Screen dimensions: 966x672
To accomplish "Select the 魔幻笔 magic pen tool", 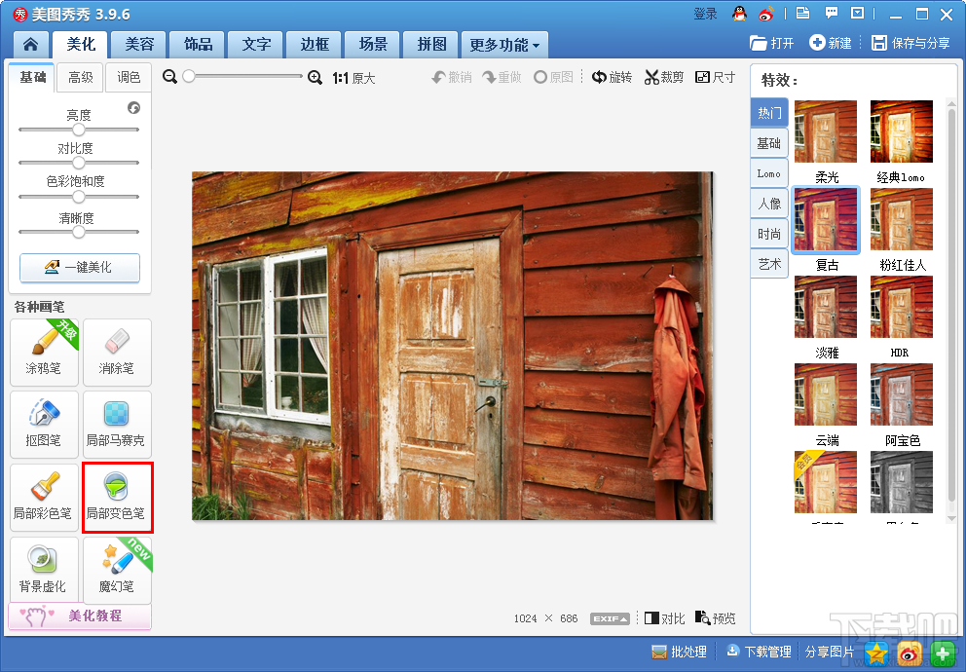I will pos(117,571).
